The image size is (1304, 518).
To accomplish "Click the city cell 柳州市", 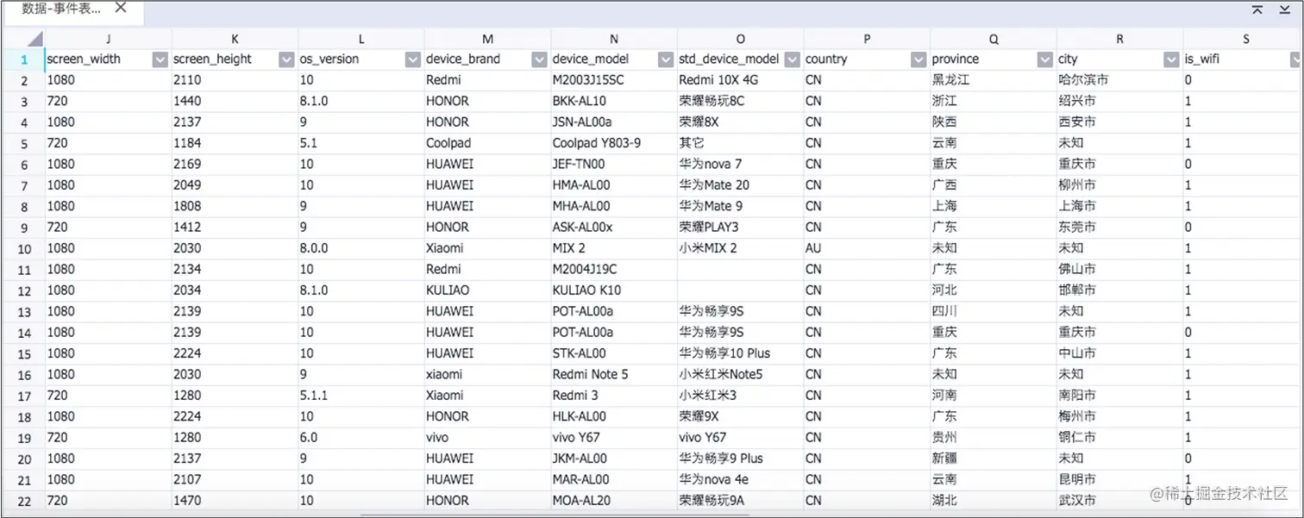I will [x=1119, y=185].
